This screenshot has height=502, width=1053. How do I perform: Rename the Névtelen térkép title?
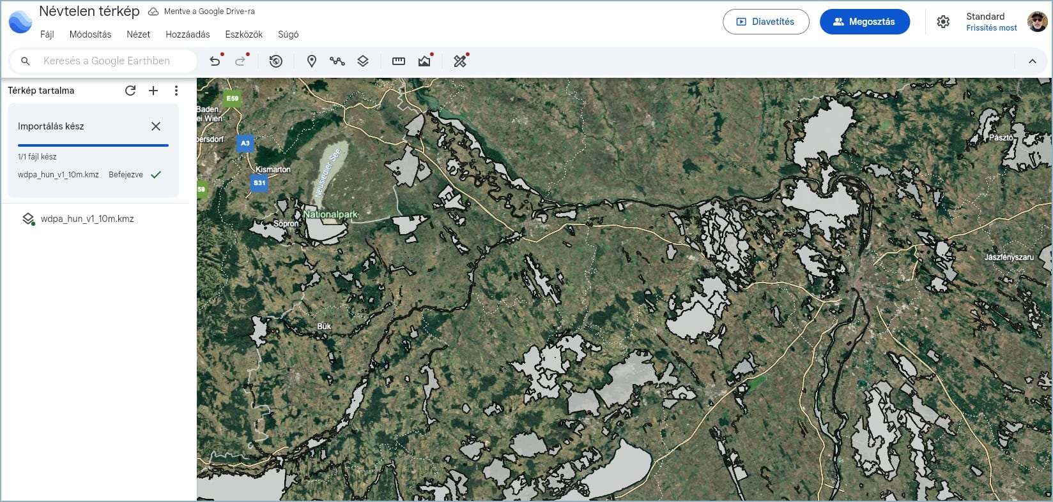pyautogui.click(x=89, y=11)
